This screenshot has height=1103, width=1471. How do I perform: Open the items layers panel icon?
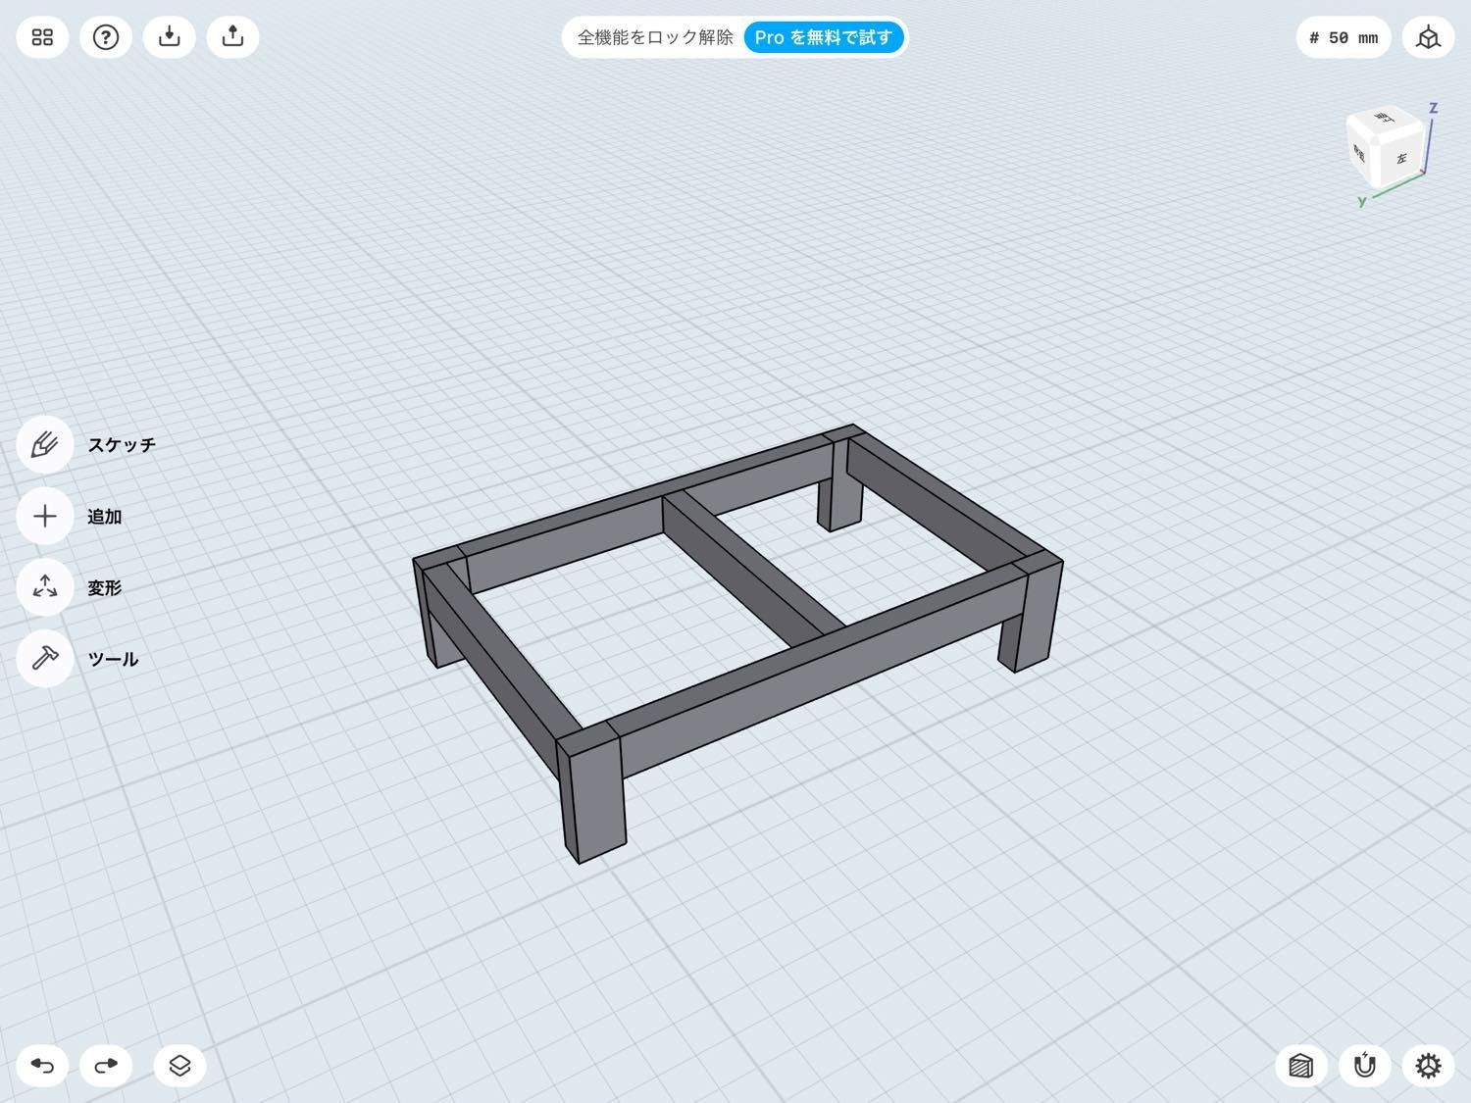click(179, 1065)
